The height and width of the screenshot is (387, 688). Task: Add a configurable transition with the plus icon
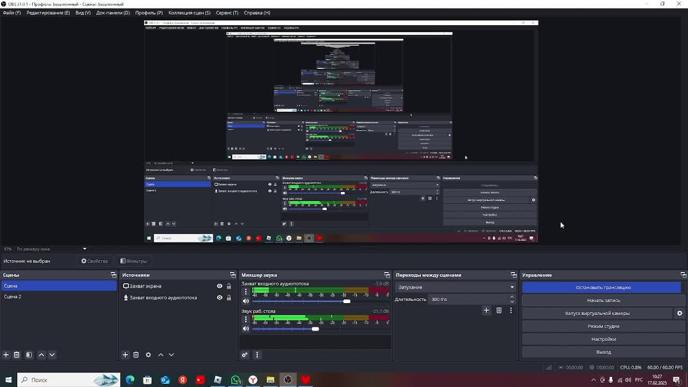point(486,310)
